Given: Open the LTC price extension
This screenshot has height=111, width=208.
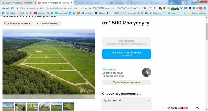Looking at the screenshot, I should pyautogui.click(x=177, y=8).
